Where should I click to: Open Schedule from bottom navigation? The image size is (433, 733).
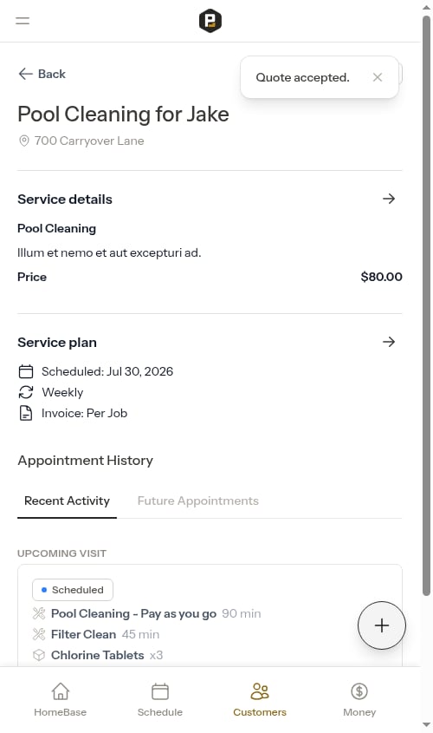coord(160,699)
